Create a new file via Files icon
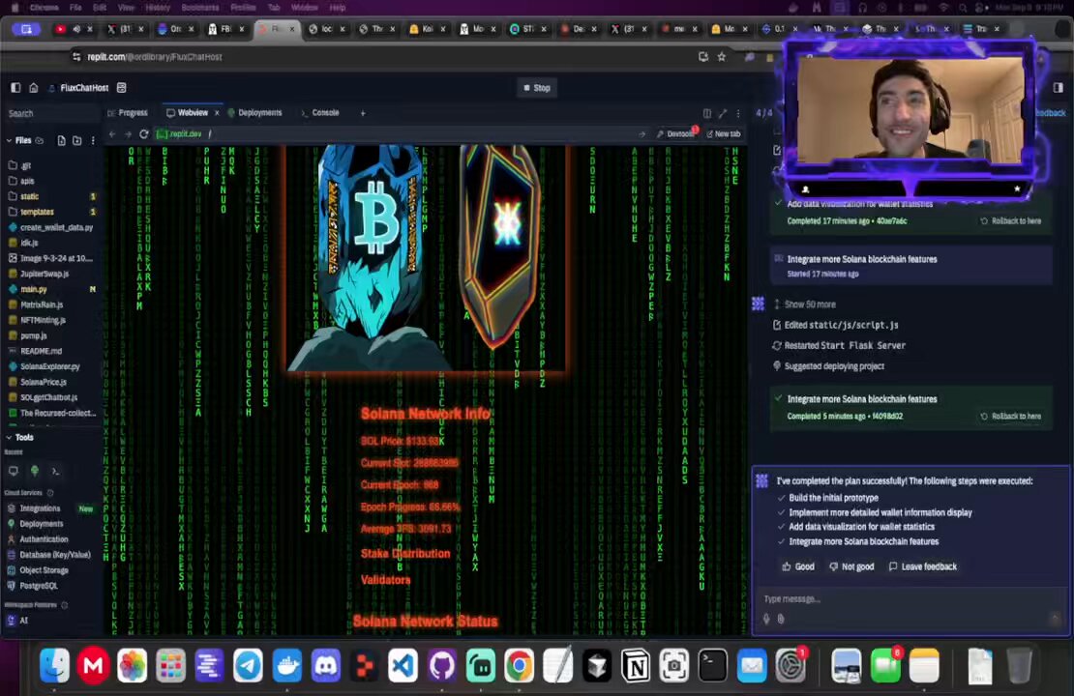The height and width of the screenshot is (696, 1074). (62, 140)
